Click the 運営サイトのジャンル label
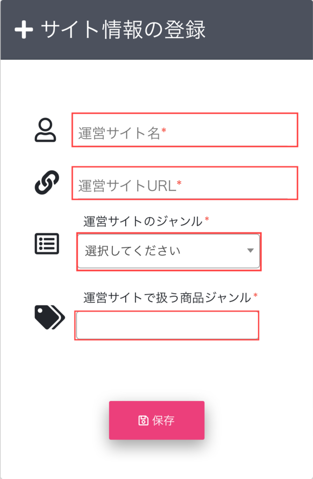The width and height of the screenshot is (313, 479). [143, 221]
